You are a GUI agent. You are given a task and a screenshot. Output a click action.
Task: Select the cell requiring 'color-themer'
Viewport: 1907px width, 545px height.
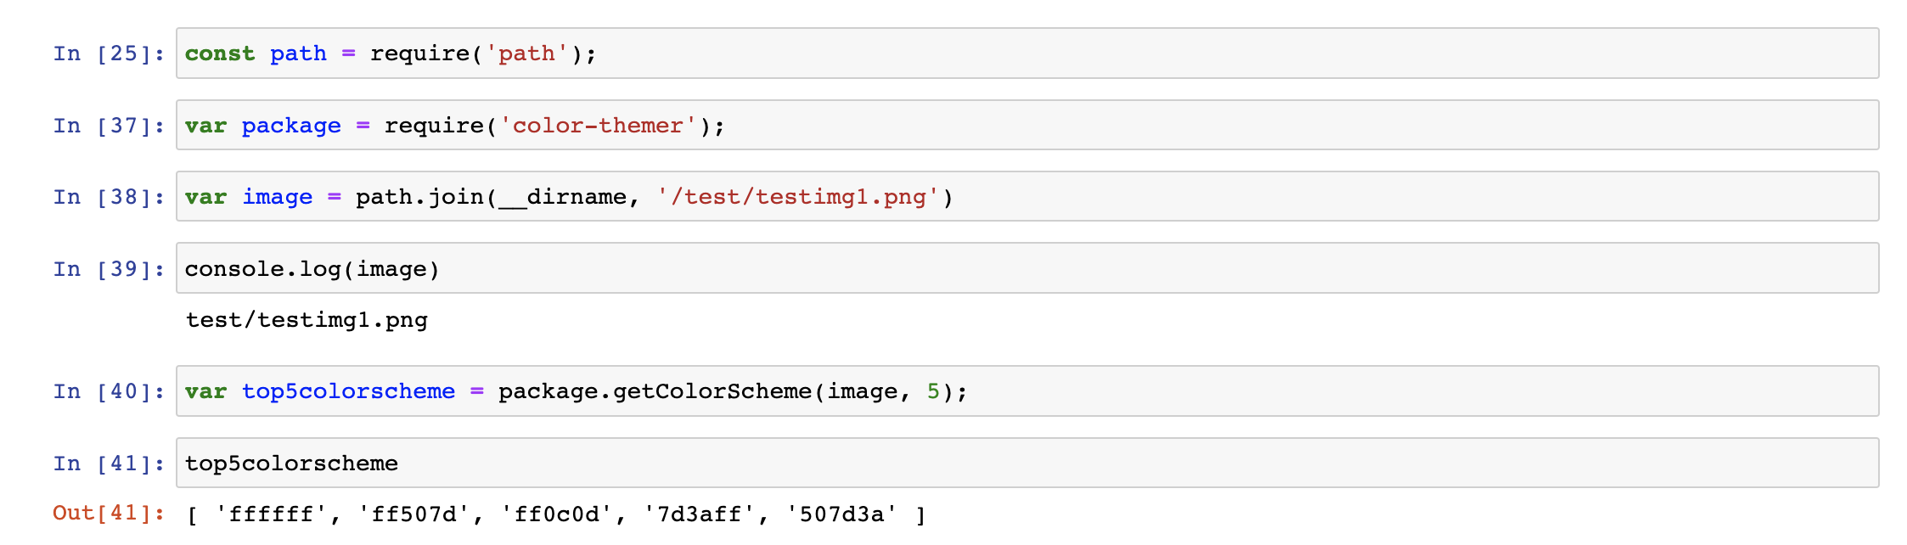click(1027, 125)
